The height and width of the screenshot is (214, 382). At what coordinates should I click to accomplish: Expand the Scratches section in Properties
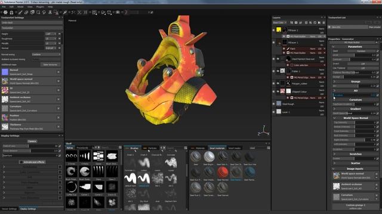pyautogui.click(x=334, y=154)
